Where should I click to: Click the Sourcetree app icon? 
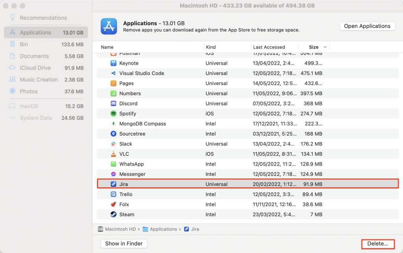click(x=113, y=134)
